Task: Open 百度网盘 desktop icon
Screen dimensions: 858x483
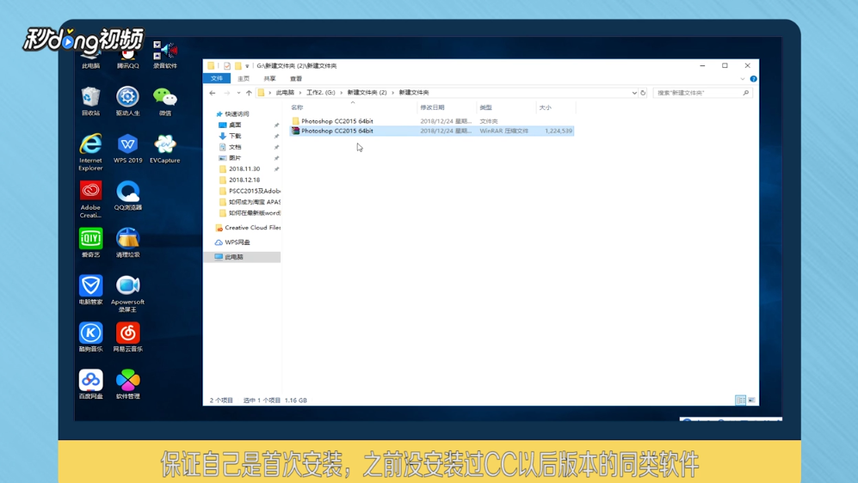Action: 91,384
